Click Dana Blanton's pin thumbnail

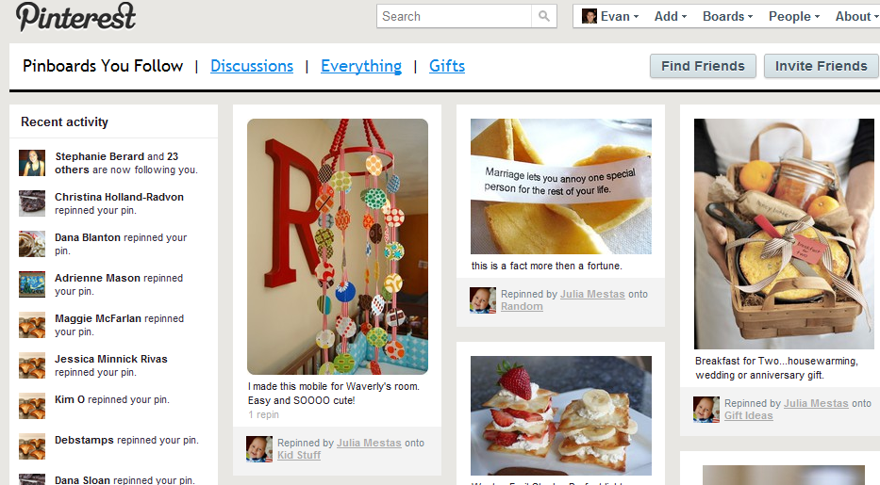(x=32, y=244)
